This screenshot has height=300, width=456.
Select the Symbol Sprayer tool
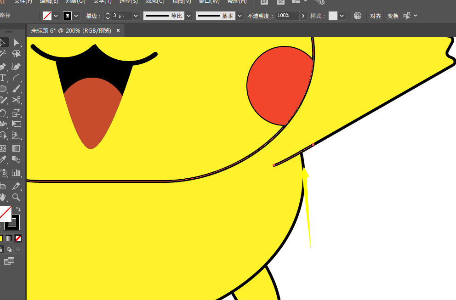pos(3,173)
